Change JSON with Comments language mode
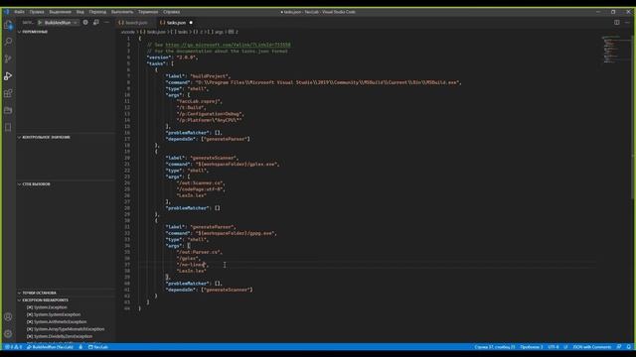 (592, 347)
